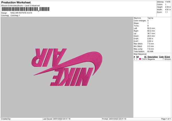Click the Zoom 1:1 value

[166, 12]
